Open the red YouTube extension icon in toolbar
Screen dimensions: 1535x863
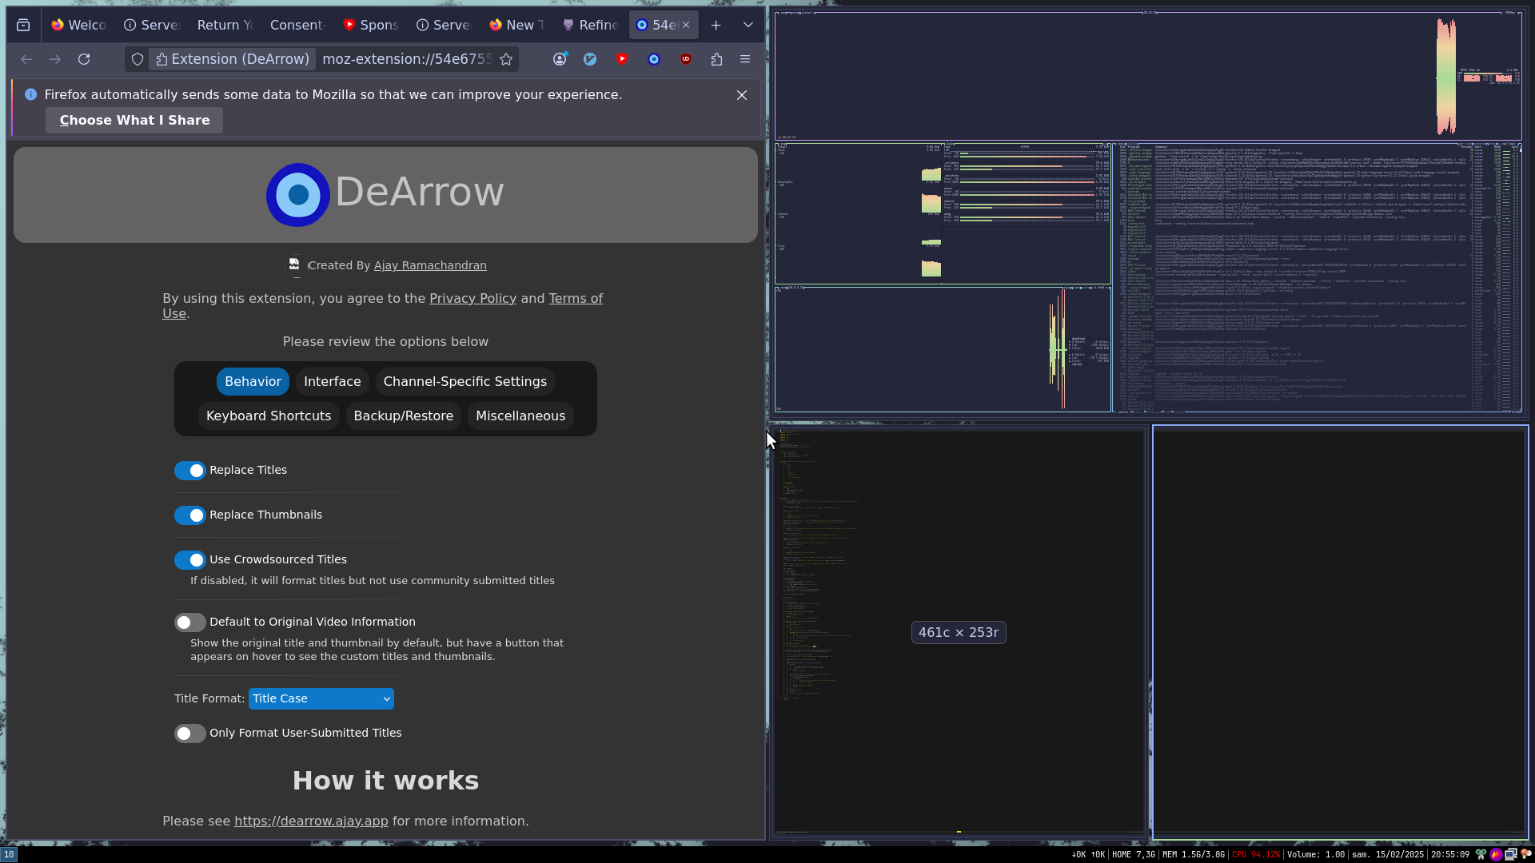pyautogui.click(x=622, y=59)
